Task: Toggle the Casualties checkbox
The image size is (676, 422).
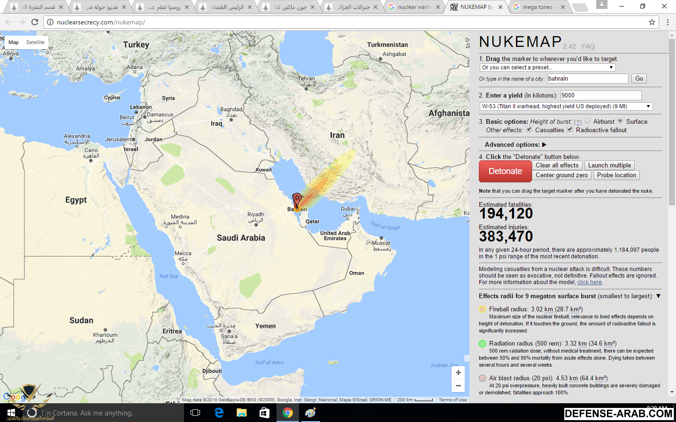Action: (x=529, y=129)
